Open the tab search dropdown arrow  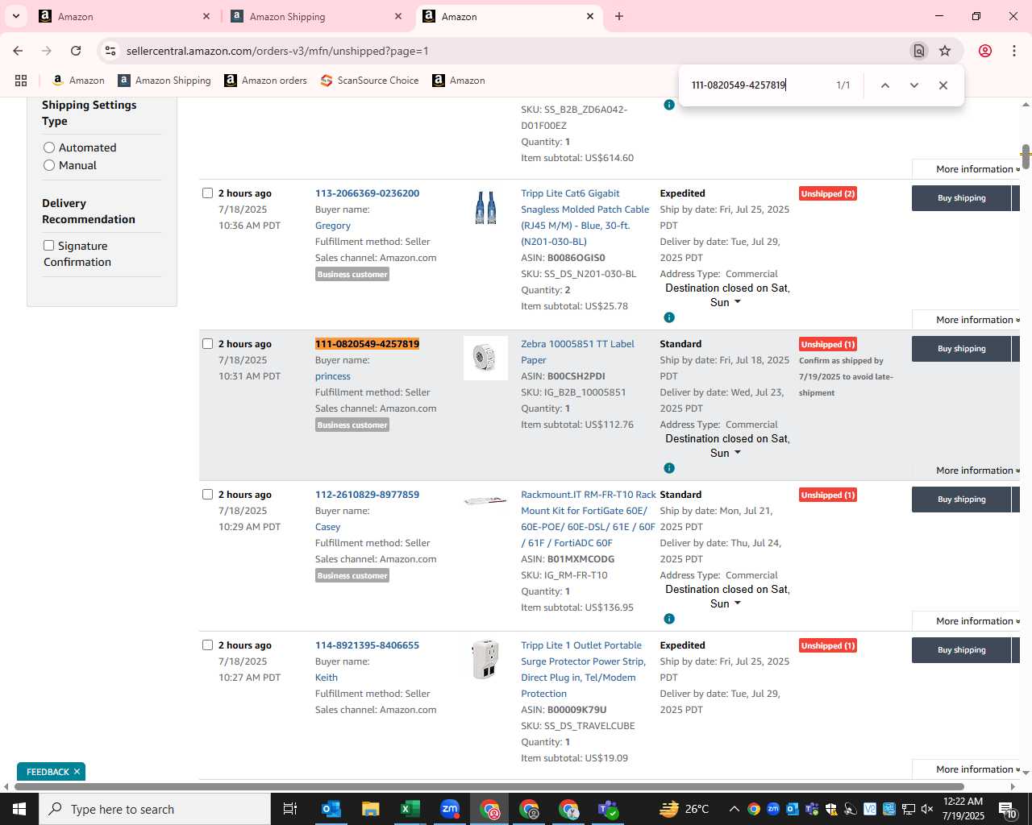coord(16,16)
